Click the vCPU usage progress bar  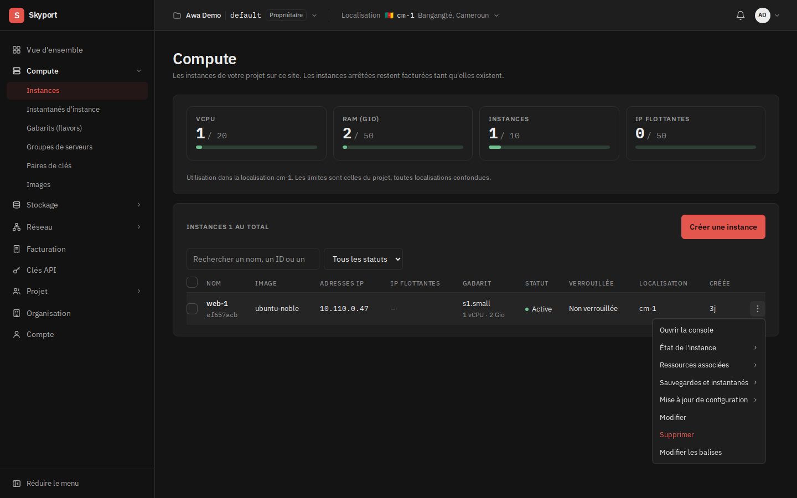[x=256, y=147]
